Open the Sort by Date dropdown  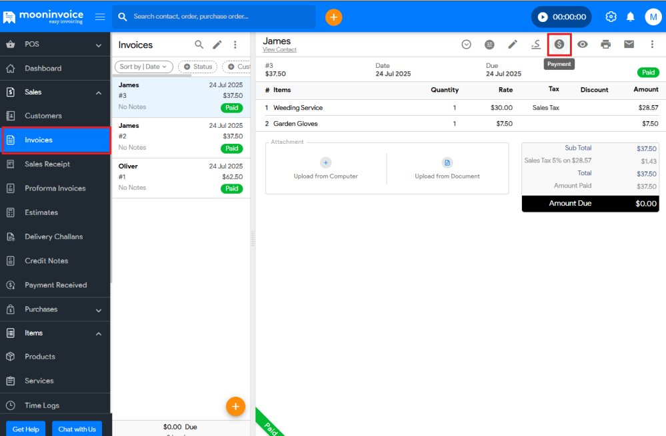[x=144, y=67]
